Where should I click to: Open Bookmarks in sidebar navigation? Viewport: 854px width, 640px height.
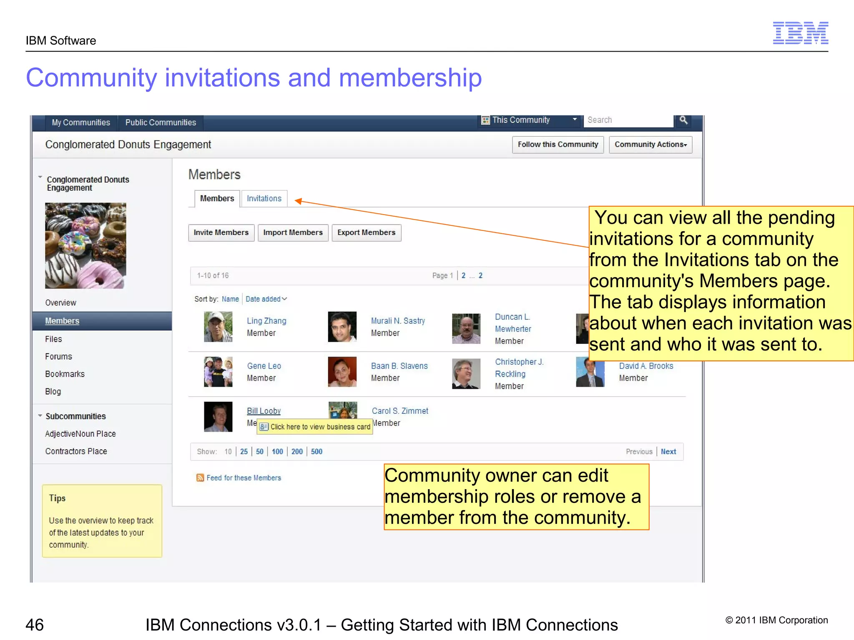point(65,374)
